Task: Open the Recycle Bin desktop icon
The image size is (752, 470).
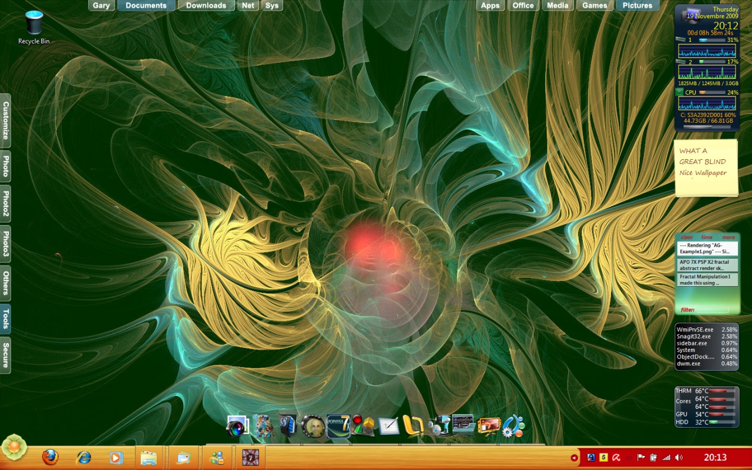Action: point(33,28)
